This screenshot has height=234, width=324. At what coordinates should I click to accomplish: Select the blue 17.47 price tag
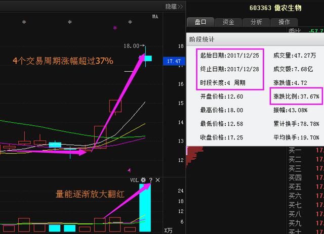click(174, 61)
